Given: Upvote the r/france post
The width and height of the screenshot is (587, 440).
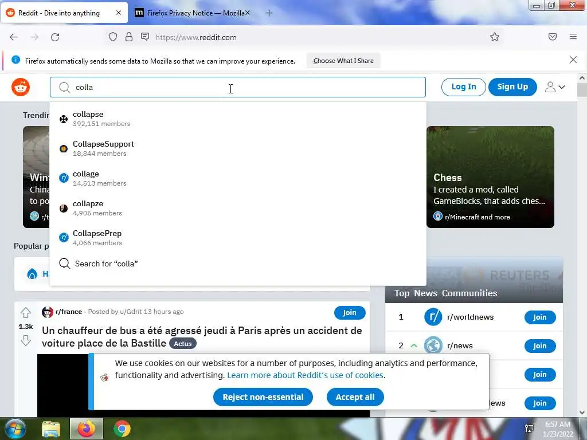Looking at the screenshot, I should [x=25, y=312].
